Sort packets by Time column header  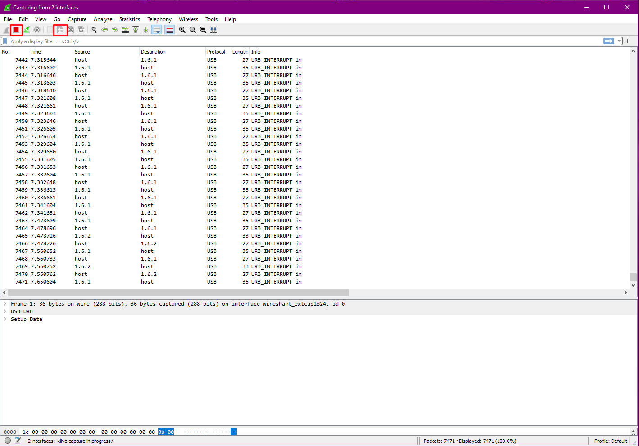click(51, 52)
